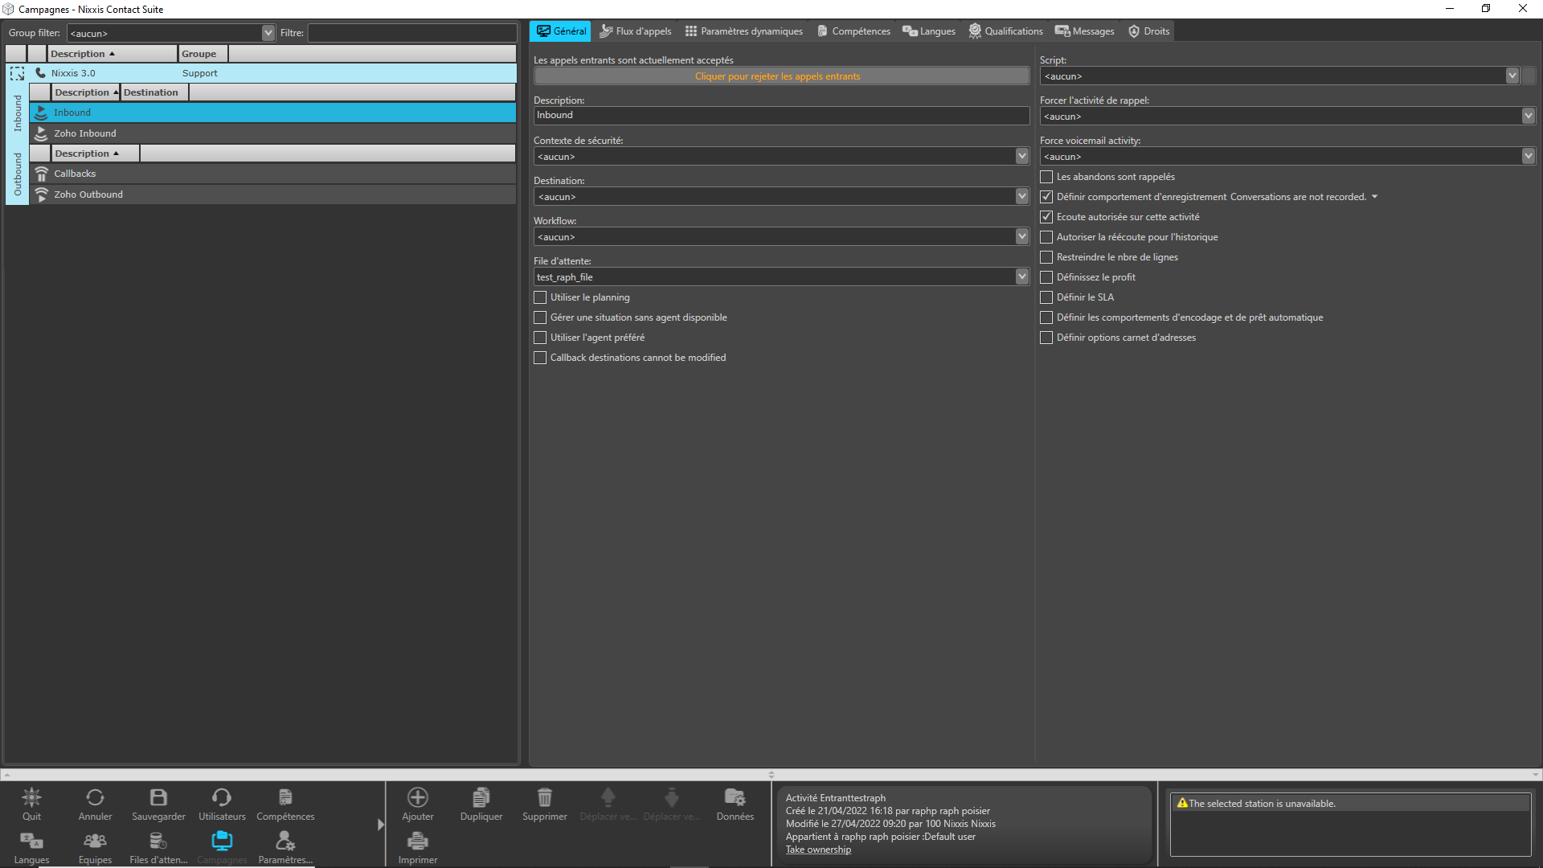Screen dimensions: 1543x868
Task: Open the Script dropdown
Action: (x=1512, y=76)
